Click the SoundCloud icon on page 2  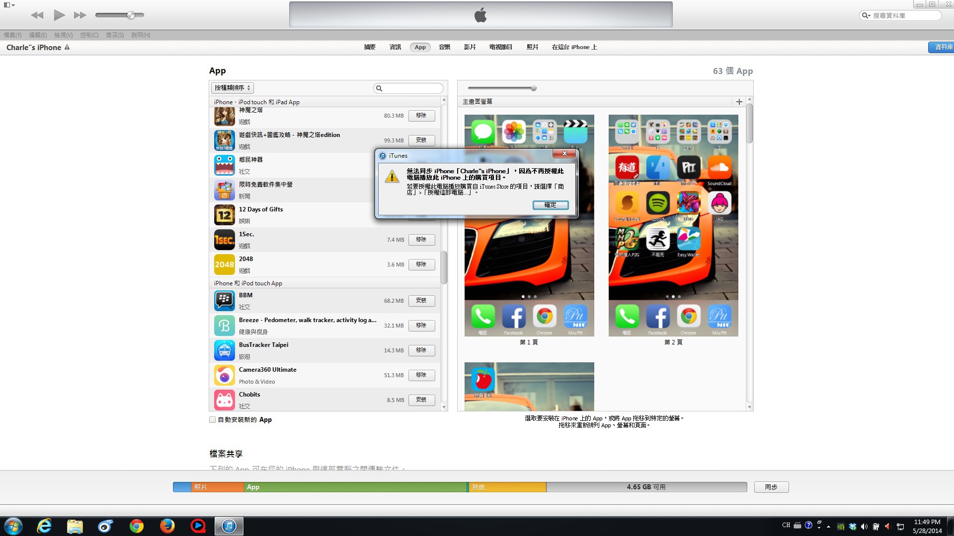719,168
